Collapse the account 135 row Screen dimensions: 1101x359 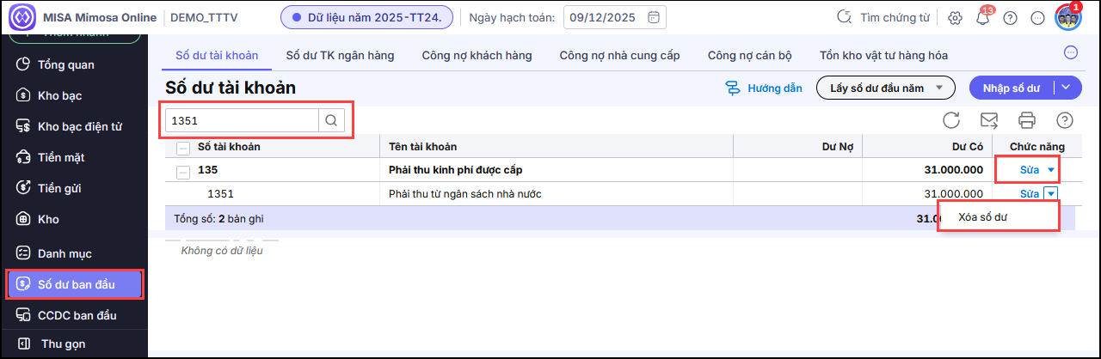[x=183, y=171]
